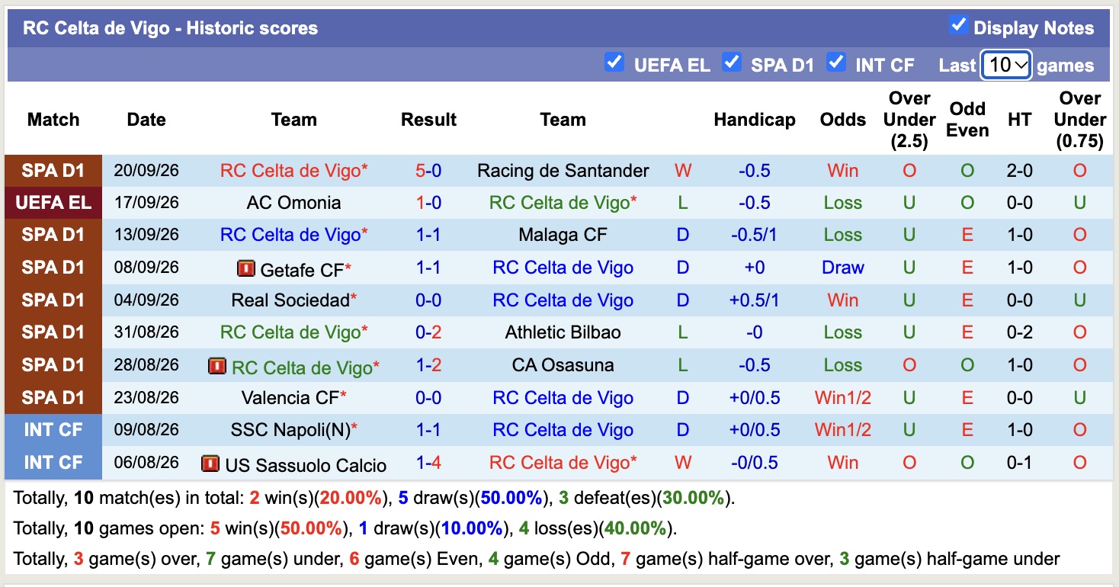Screen dimensions: 1119x587
Task: Uncheck the SPA D1 filter checkbox
Action: click(x=732, y=62)
